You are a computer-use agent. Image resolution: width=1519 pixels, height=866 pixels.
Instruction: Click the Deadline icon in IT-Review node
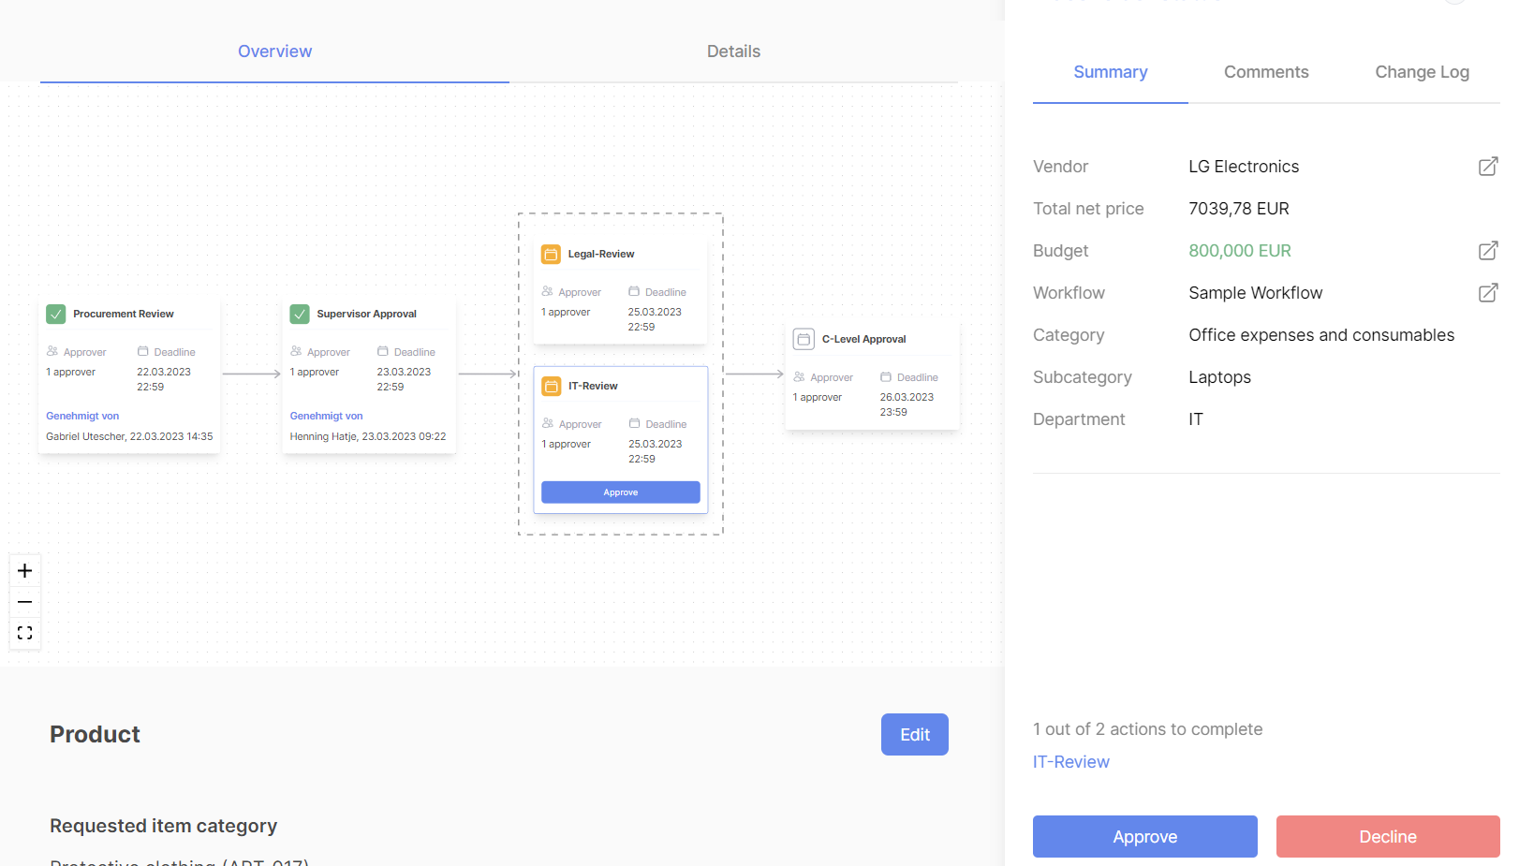(x=637, y=423)
